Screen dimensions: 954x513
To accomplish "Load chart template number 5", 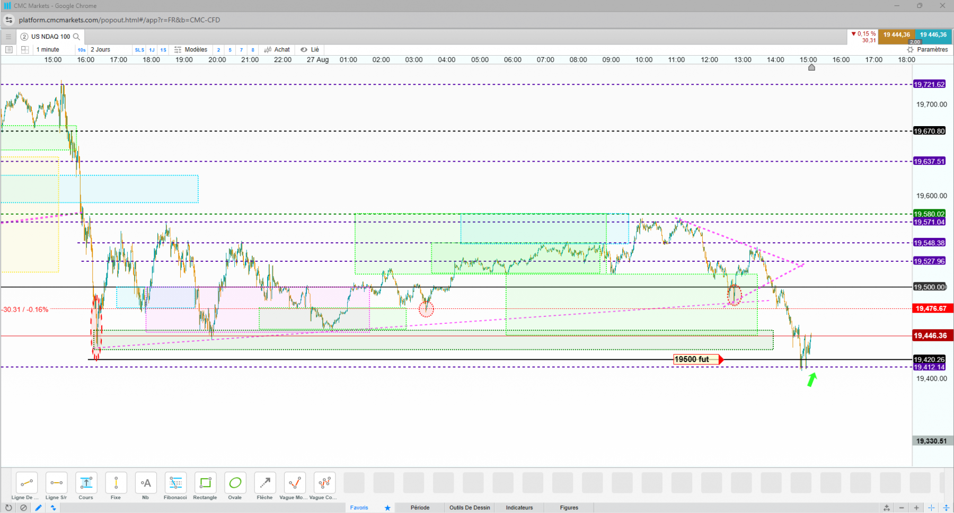I will (x=230, y=50).
